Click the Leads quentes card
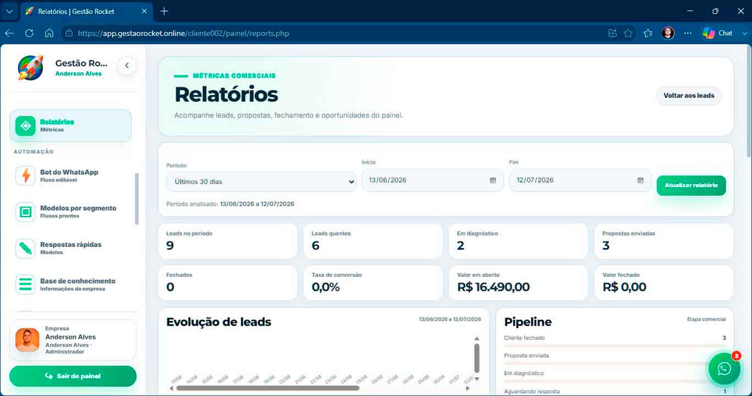This screenshot has height=396, width=752. [x=373, y=241]
